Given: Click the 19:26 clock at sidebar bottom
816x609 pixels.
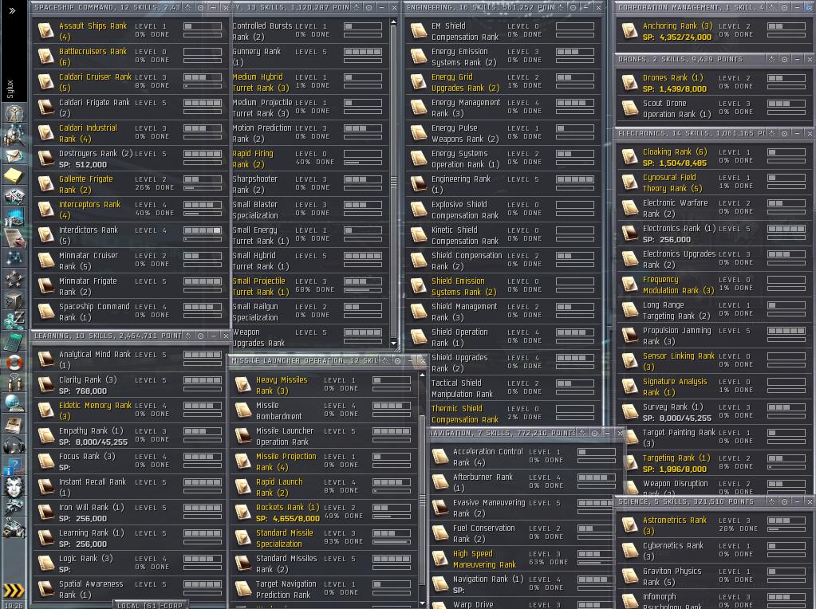Looking at the screenshot, I should 14,605.
